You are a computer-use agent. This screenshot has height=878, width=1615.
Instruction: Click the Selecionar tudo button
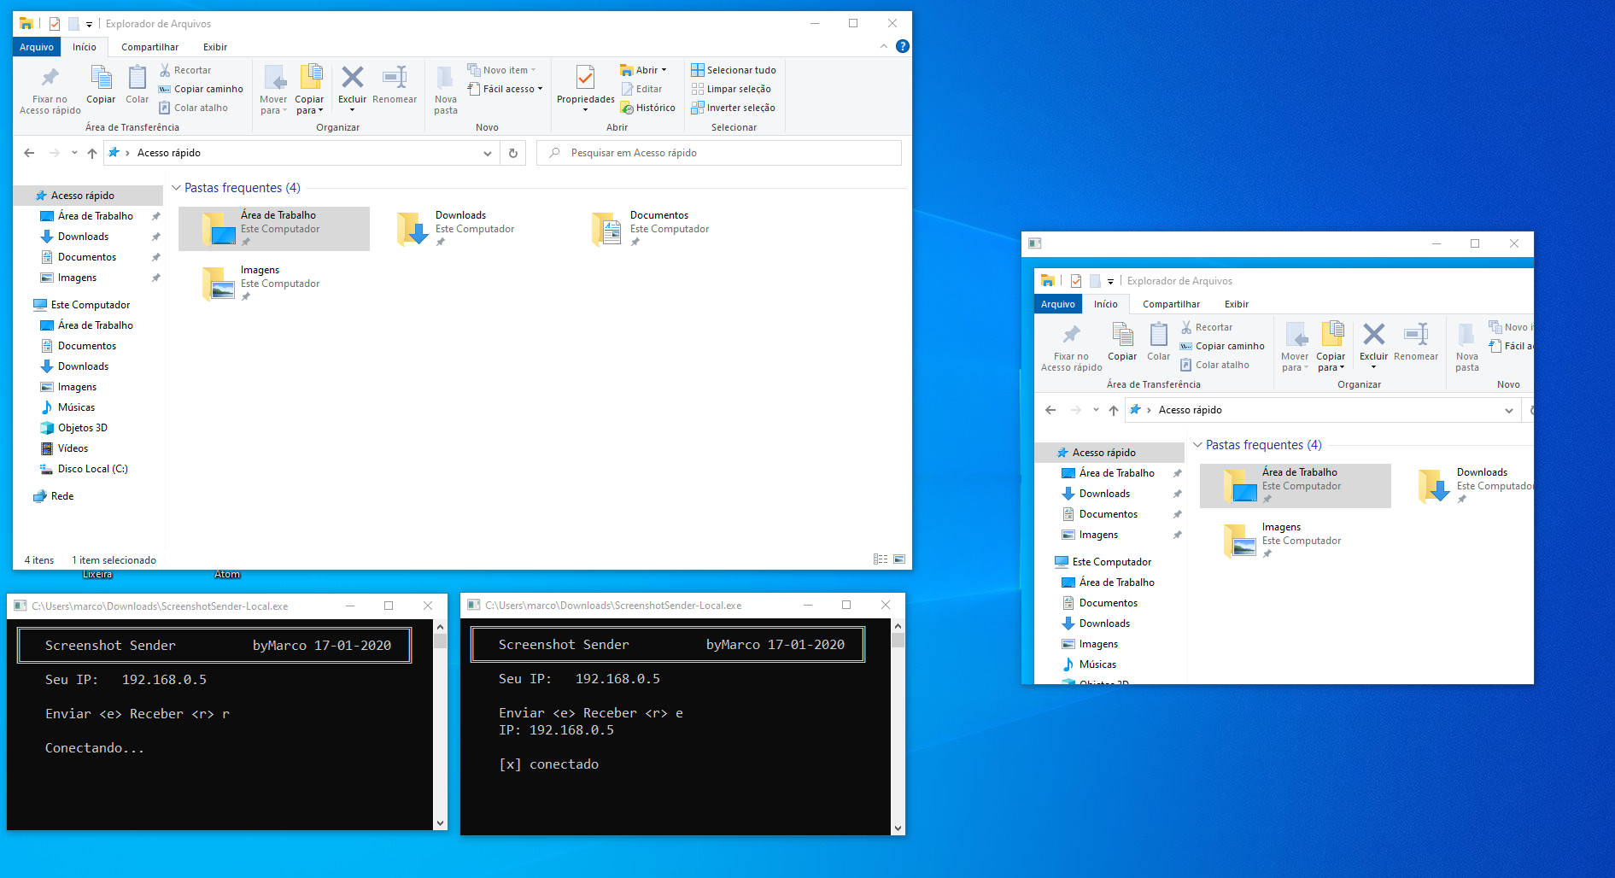(734, 69)
